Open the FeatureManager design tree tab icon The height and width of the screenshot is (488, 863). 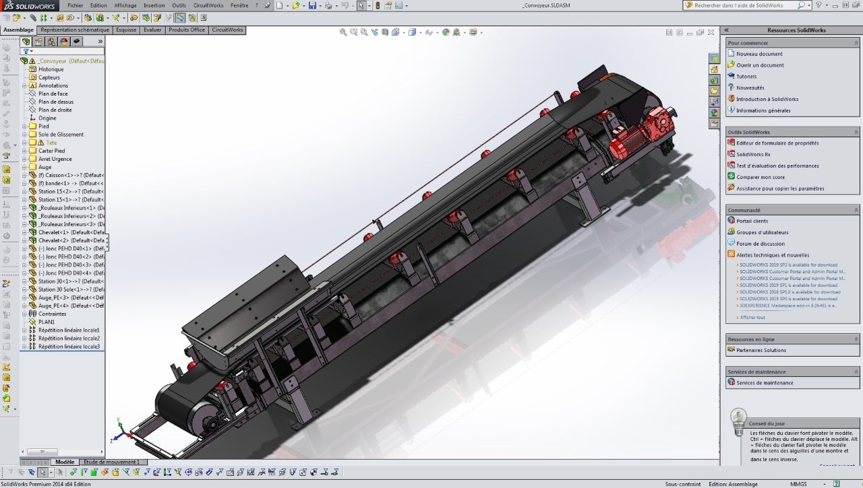[26, 41]
